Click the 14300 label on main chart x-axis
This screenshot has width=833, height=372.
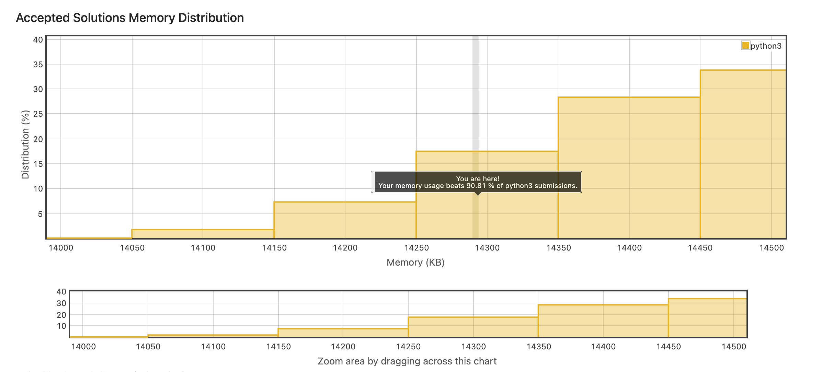point(487,248)
